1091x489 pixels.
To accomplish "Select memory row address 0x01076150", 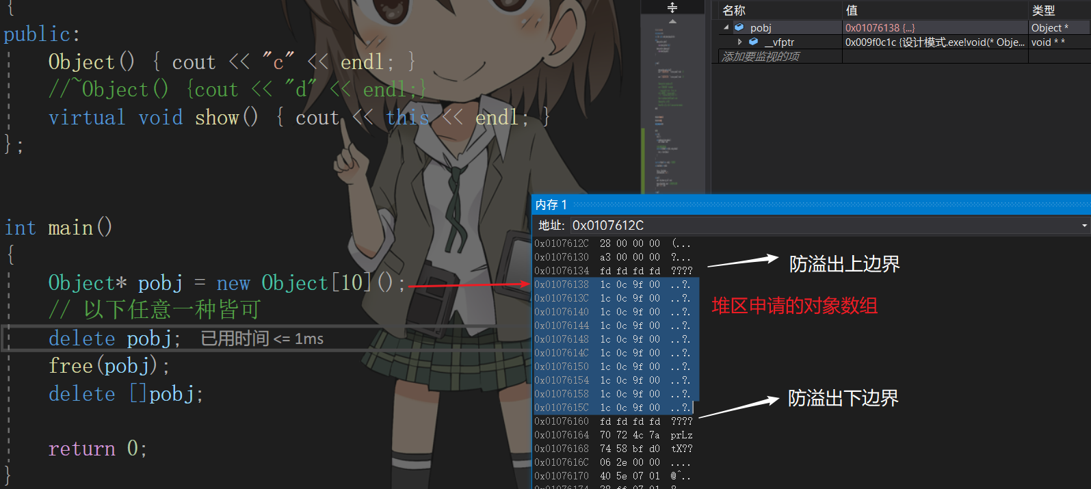I will 562,367.
